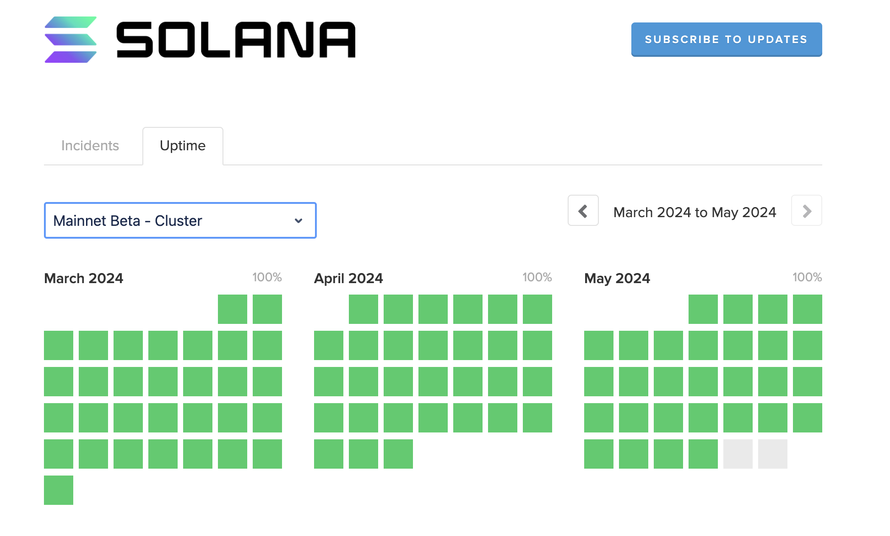Click the May 2024 month heading
Screen dimensions: 890x536
[x=617, y=278]
